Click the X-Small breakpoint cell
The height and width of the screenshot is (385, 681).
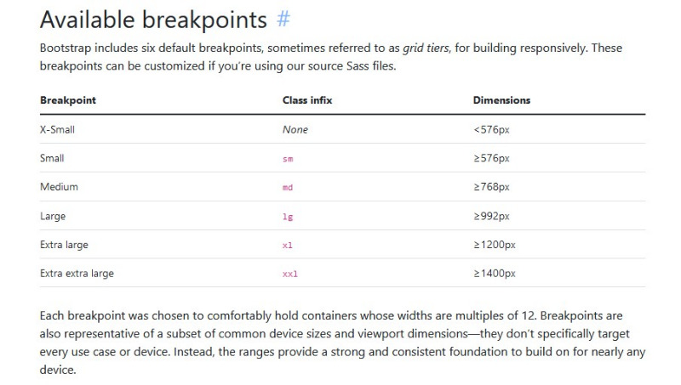tap(57, 130)
